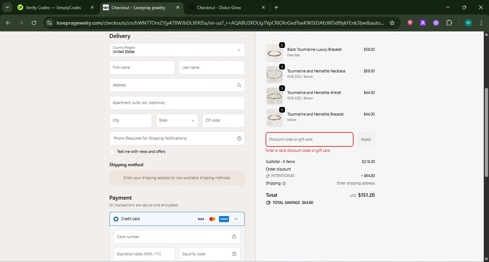This screenshot has height=262, width=489.
Task: Click the scrollbar up arrow
Action: click(486, 34)
